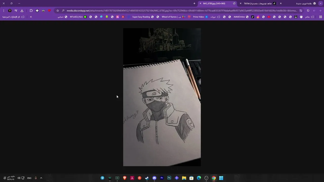Bookmark this page with the star icon

click(58, 11)
